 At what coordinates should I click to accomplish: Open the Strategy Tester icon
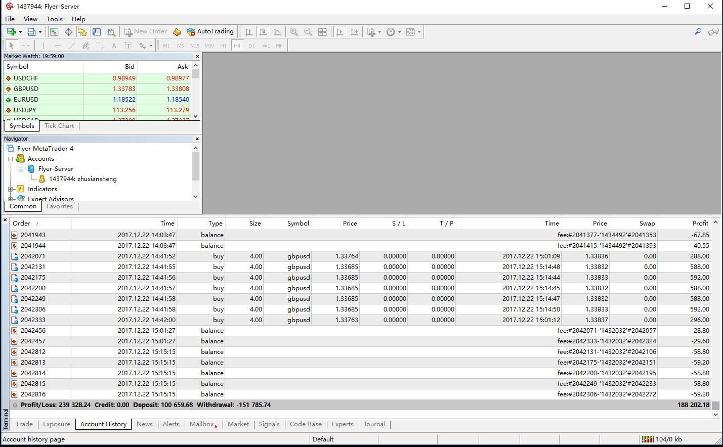point(111,32)
